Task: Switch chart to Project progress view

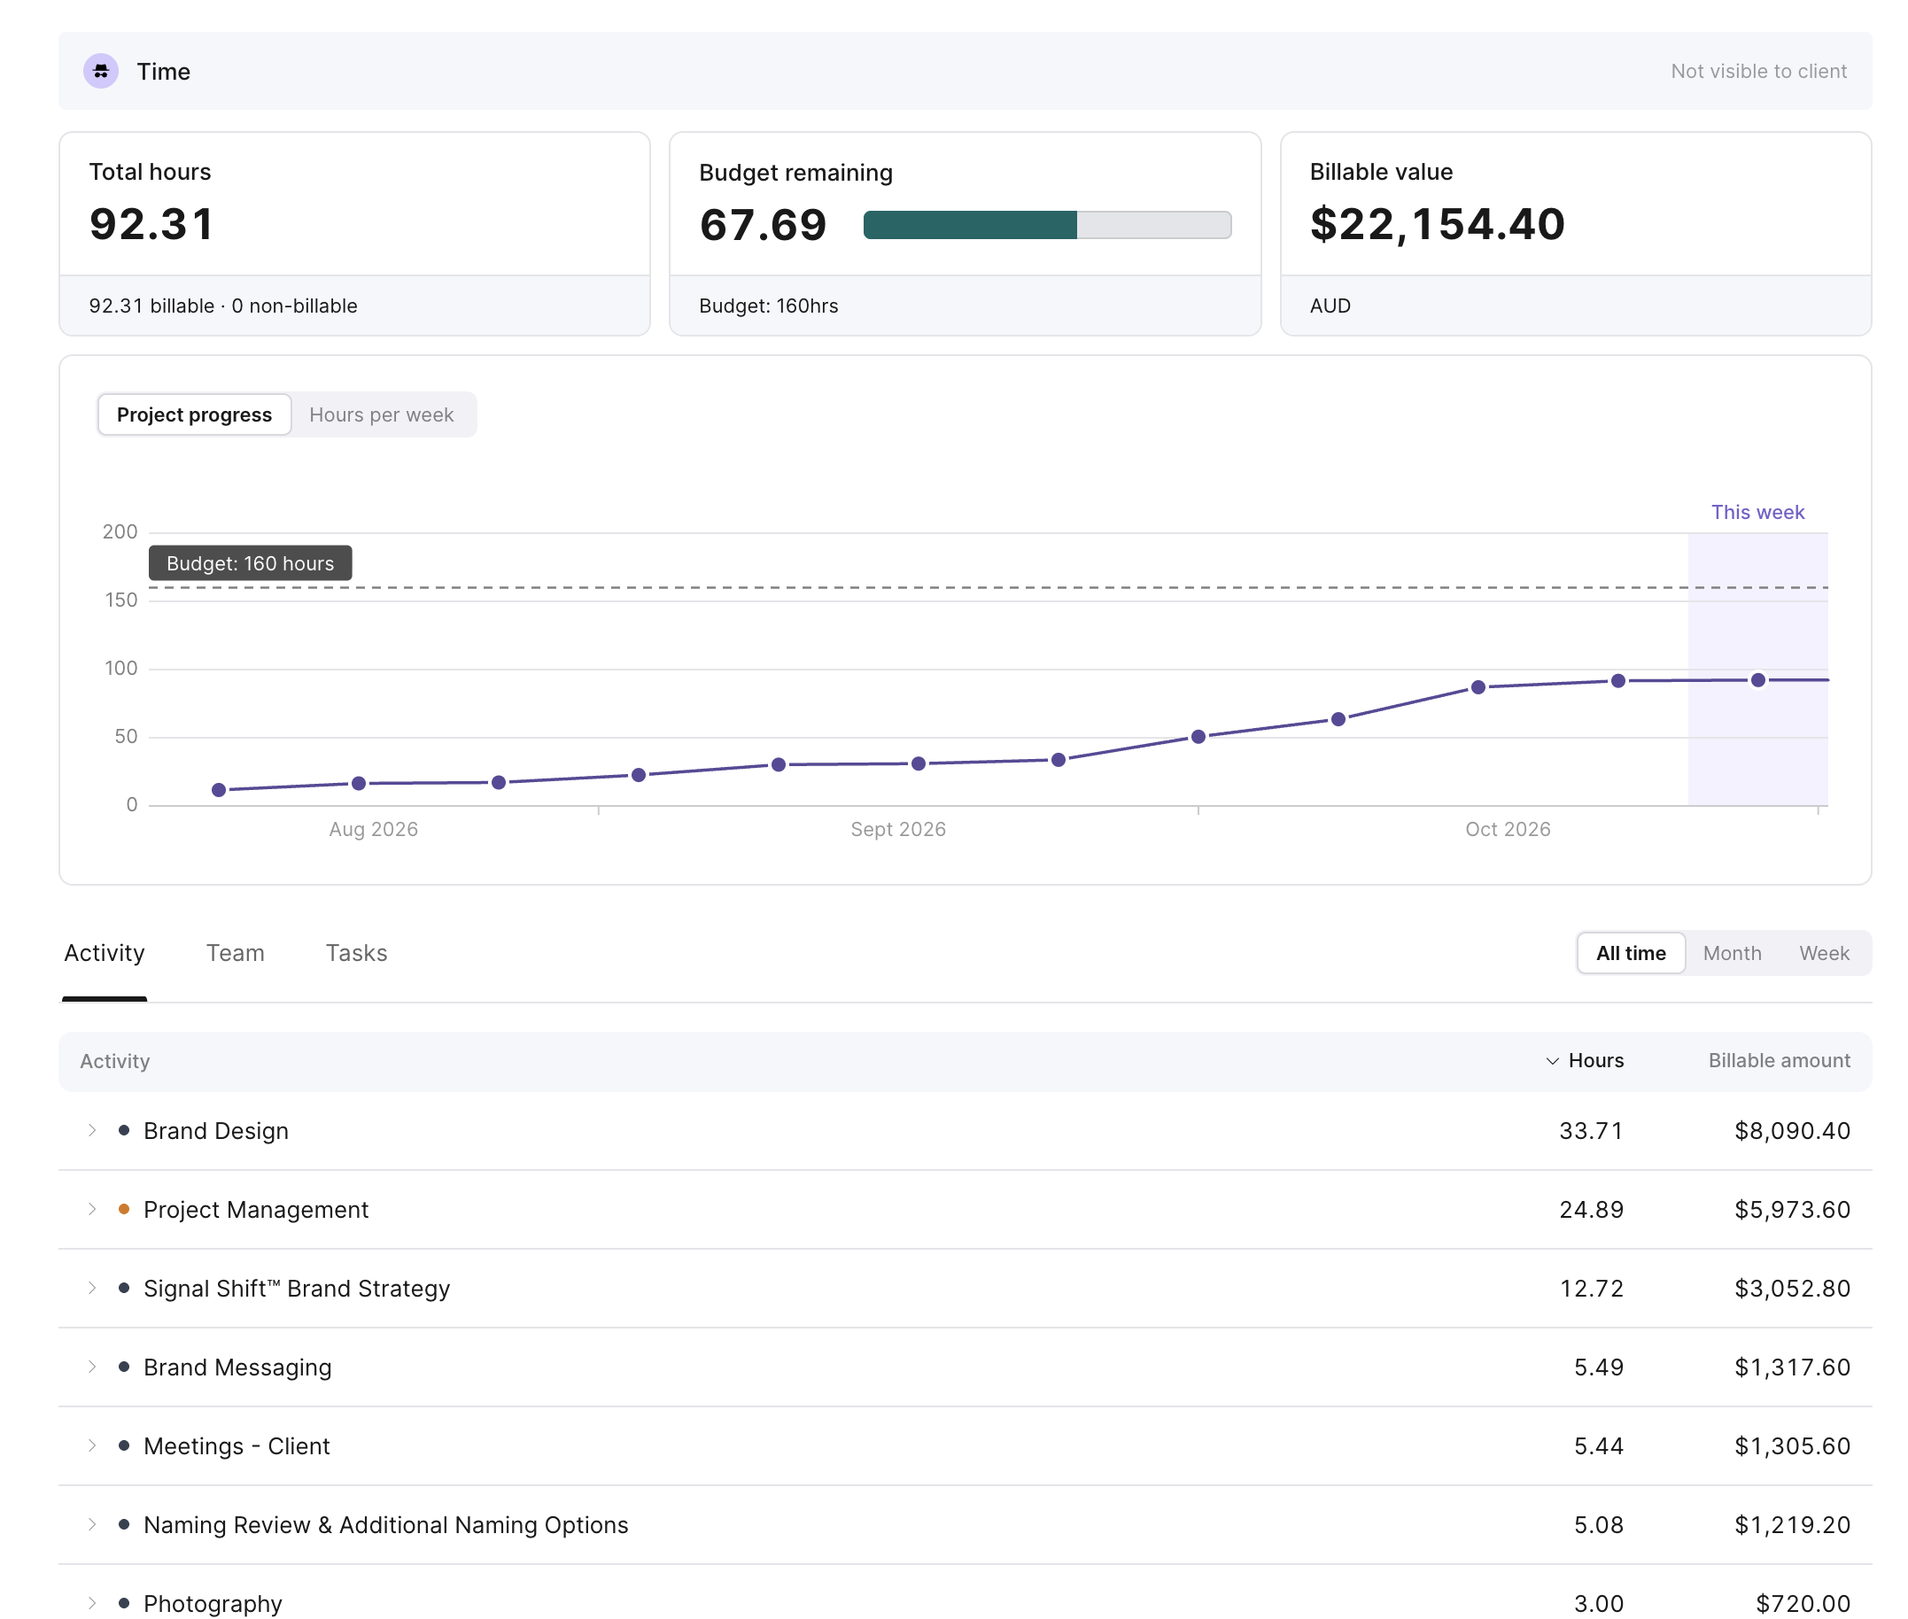Action: tap(195, 414)
